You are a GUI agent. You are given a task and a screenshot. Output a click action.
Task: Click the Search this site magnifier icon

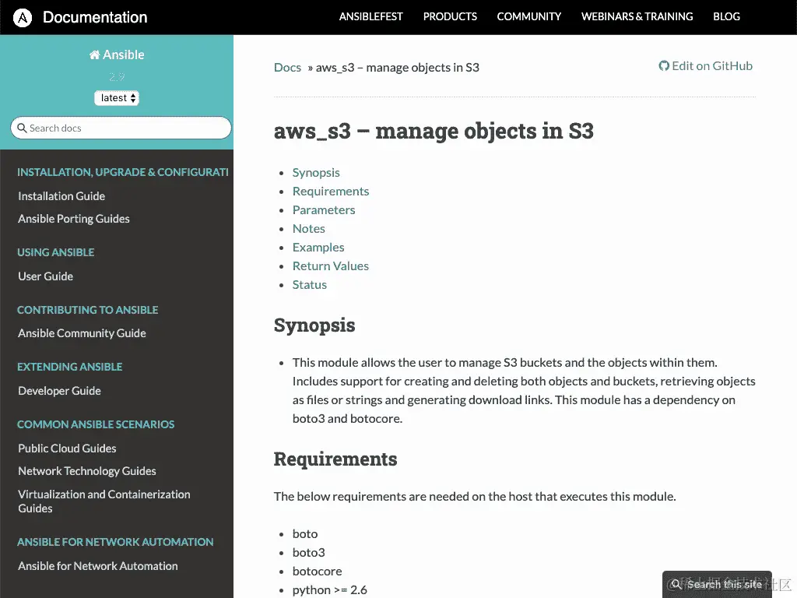(x=676, y=584)
